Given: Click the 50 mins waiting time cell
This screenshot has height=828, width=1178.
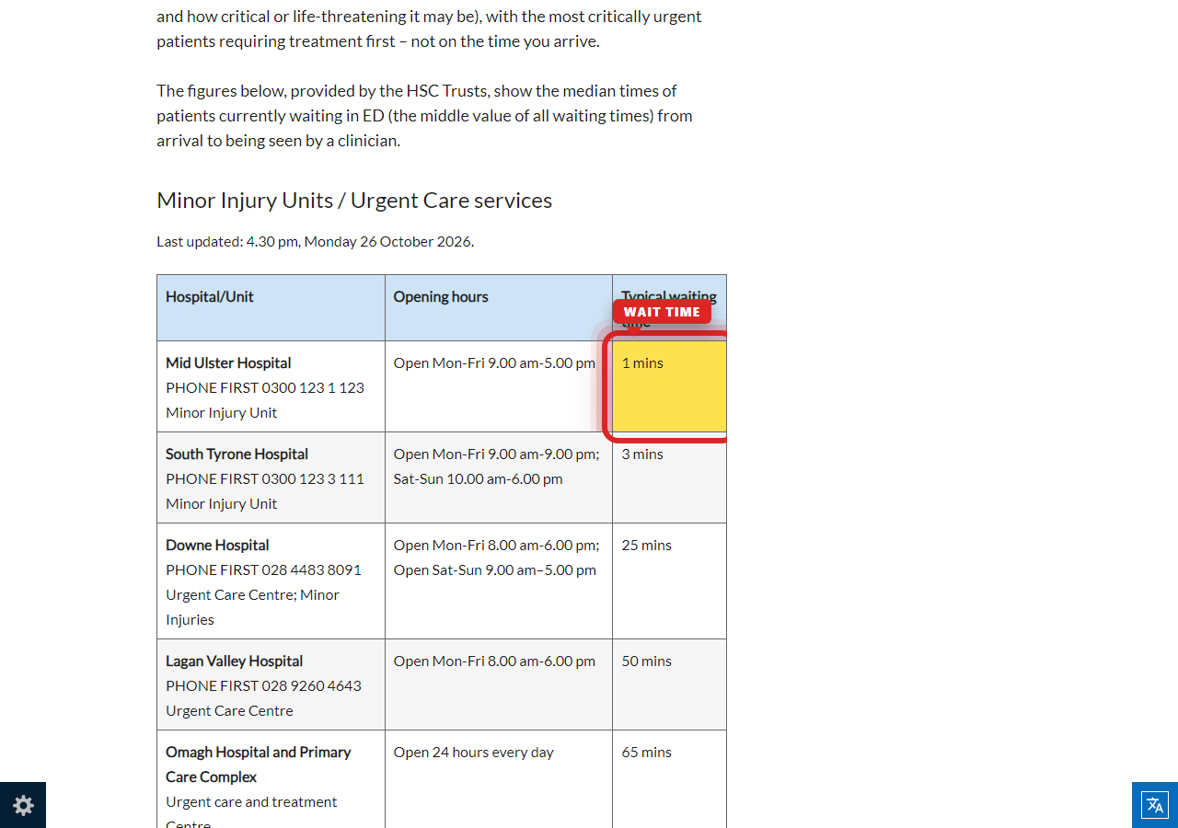Looking at the screenshot, I should click(x=669, y=684).
